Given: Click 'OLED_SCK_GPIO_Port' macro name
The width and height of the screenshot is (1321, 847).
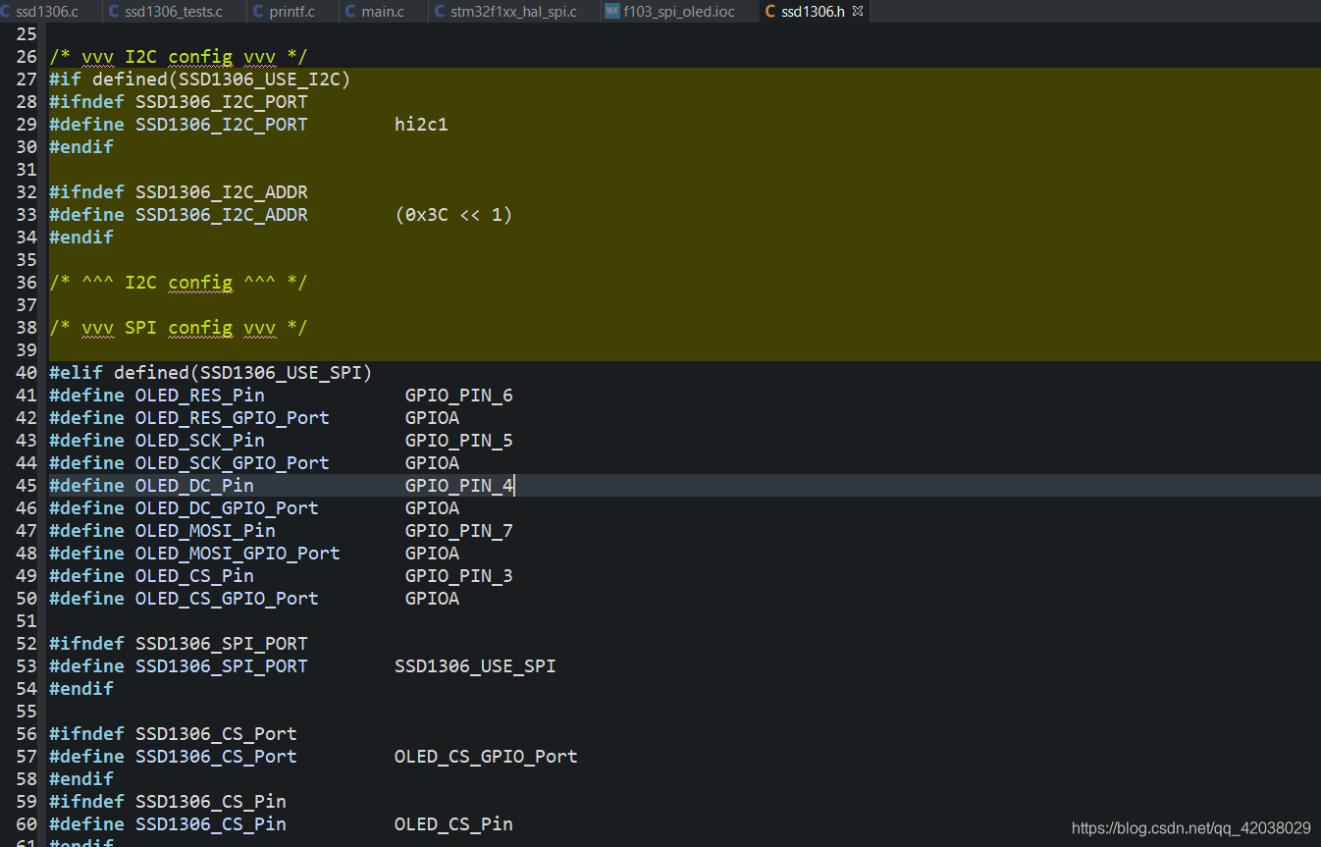Looking at the screenshot, I should [x=233, y=463].
